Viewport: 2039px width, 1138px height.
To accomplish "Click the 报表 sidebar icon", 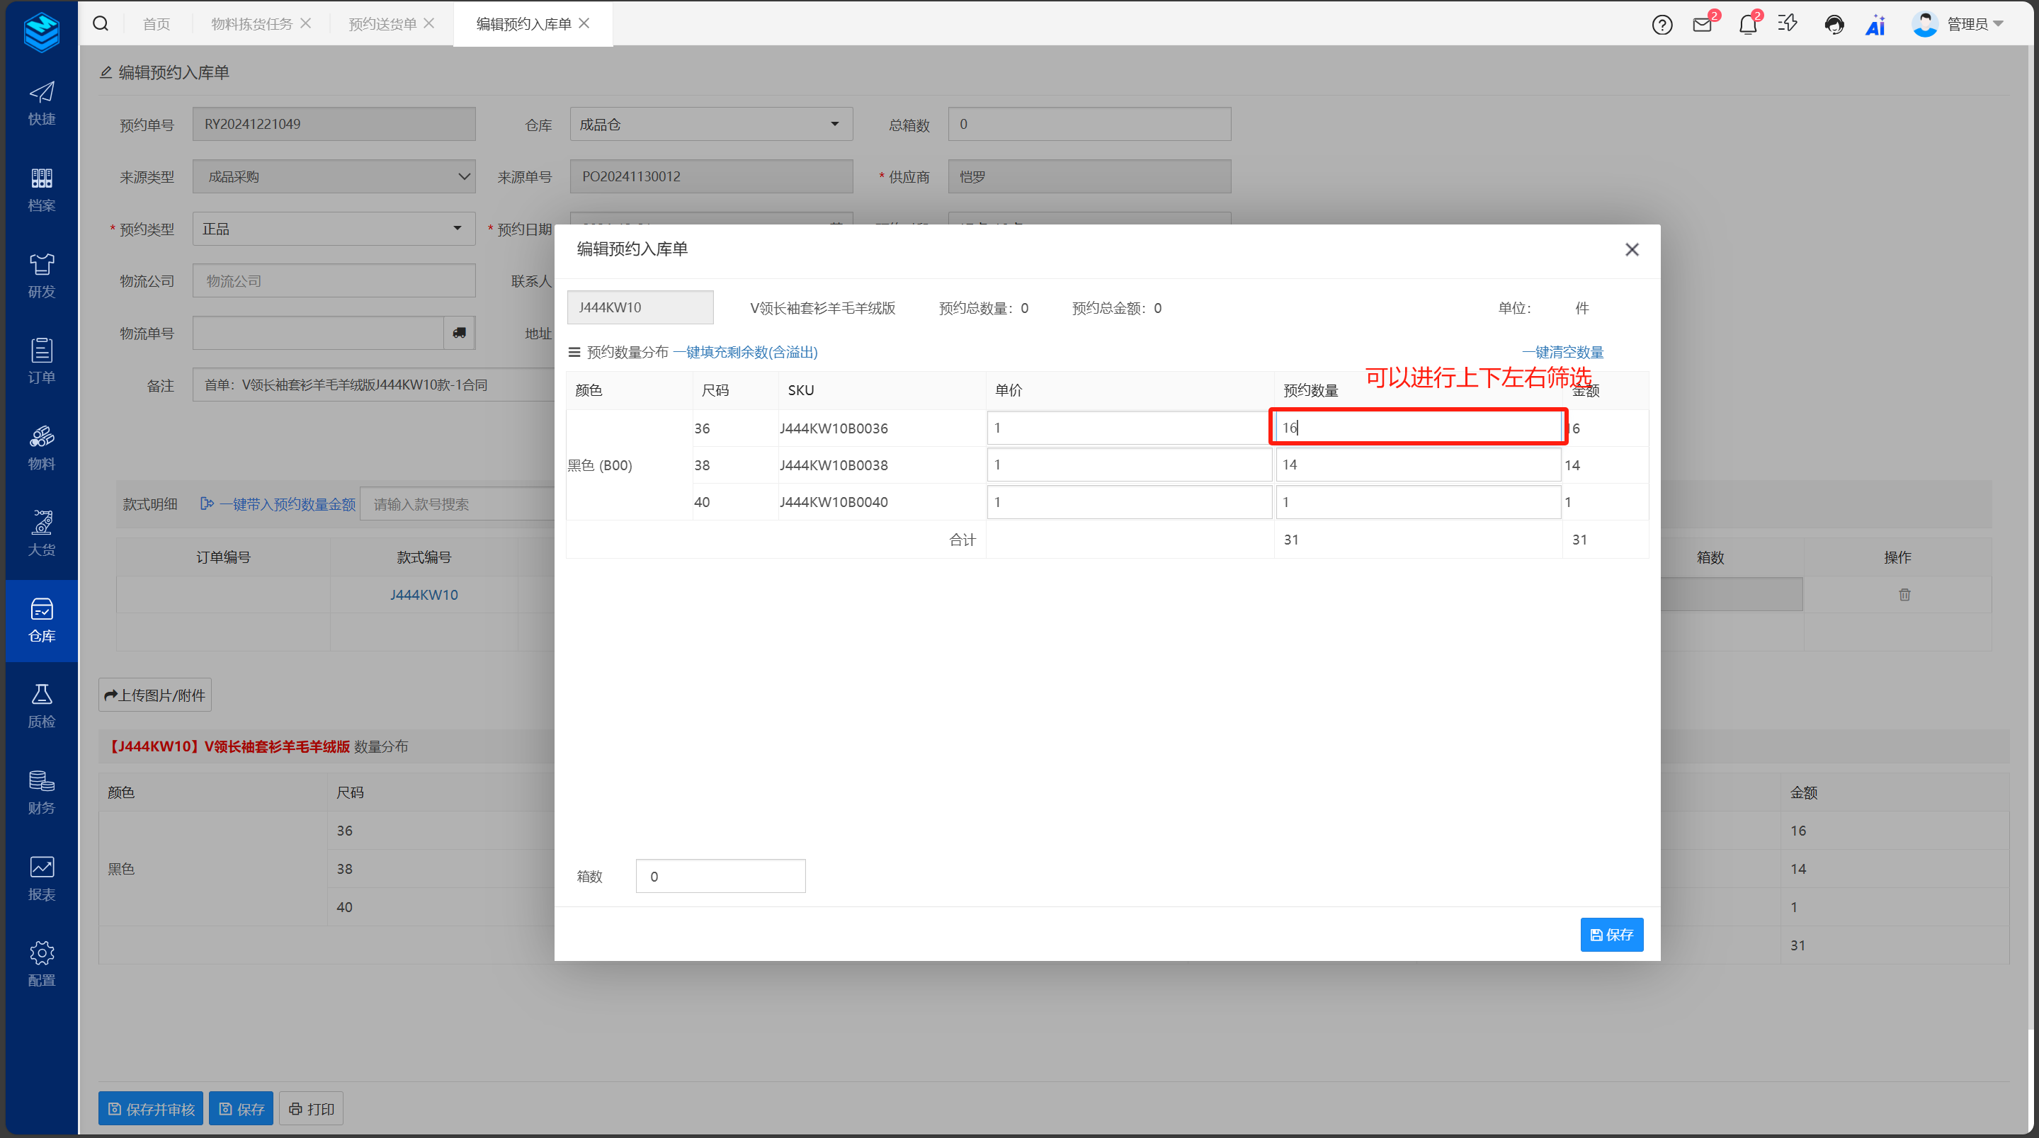I will pos(41,877).
